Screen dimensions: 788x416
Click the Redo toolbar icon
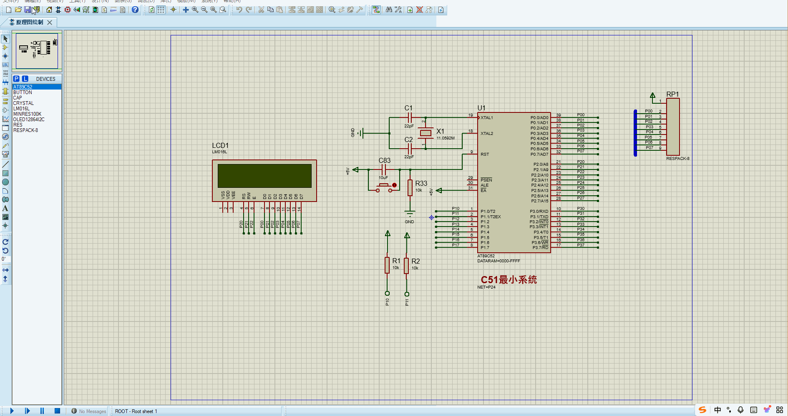coord(249,10)
